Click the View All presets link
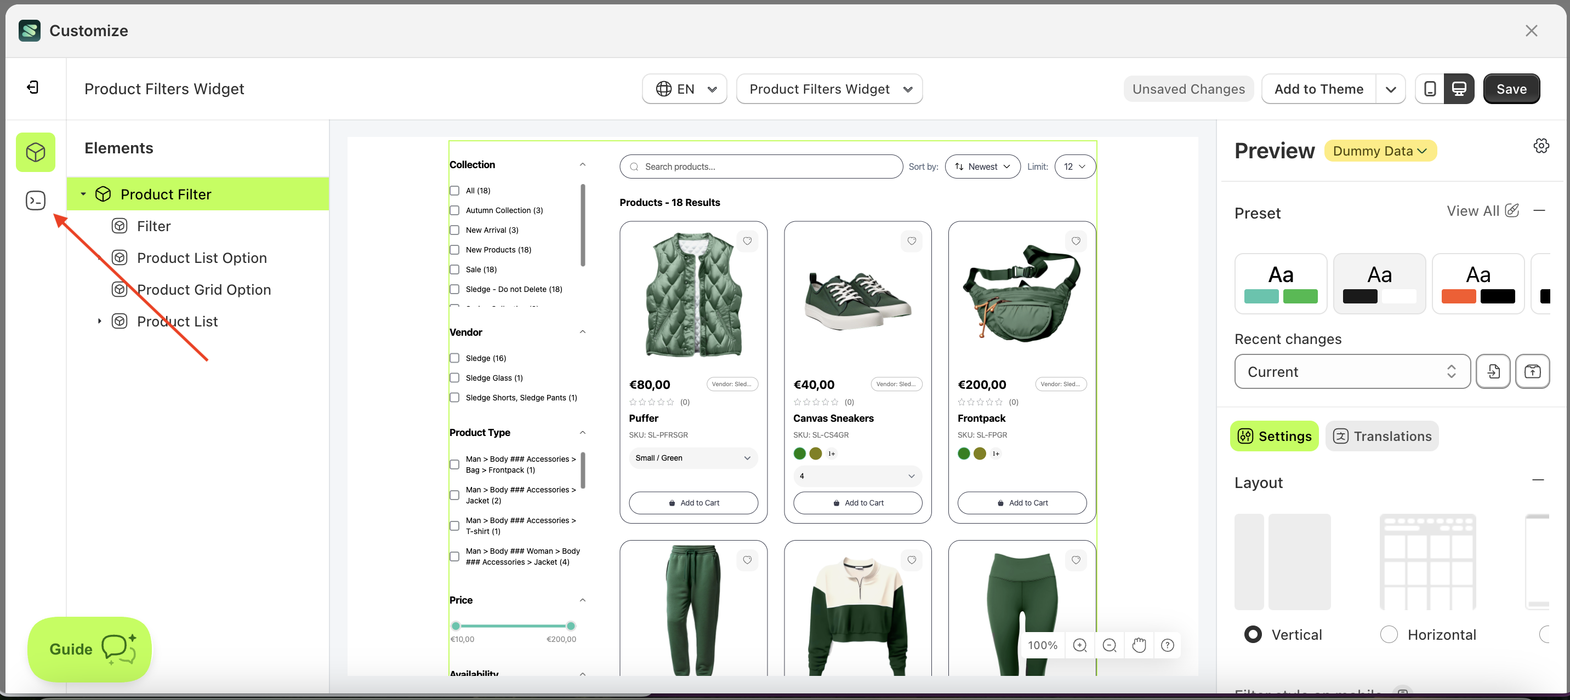Screen dimensions: 1570x700 (x=1472, y=211)
